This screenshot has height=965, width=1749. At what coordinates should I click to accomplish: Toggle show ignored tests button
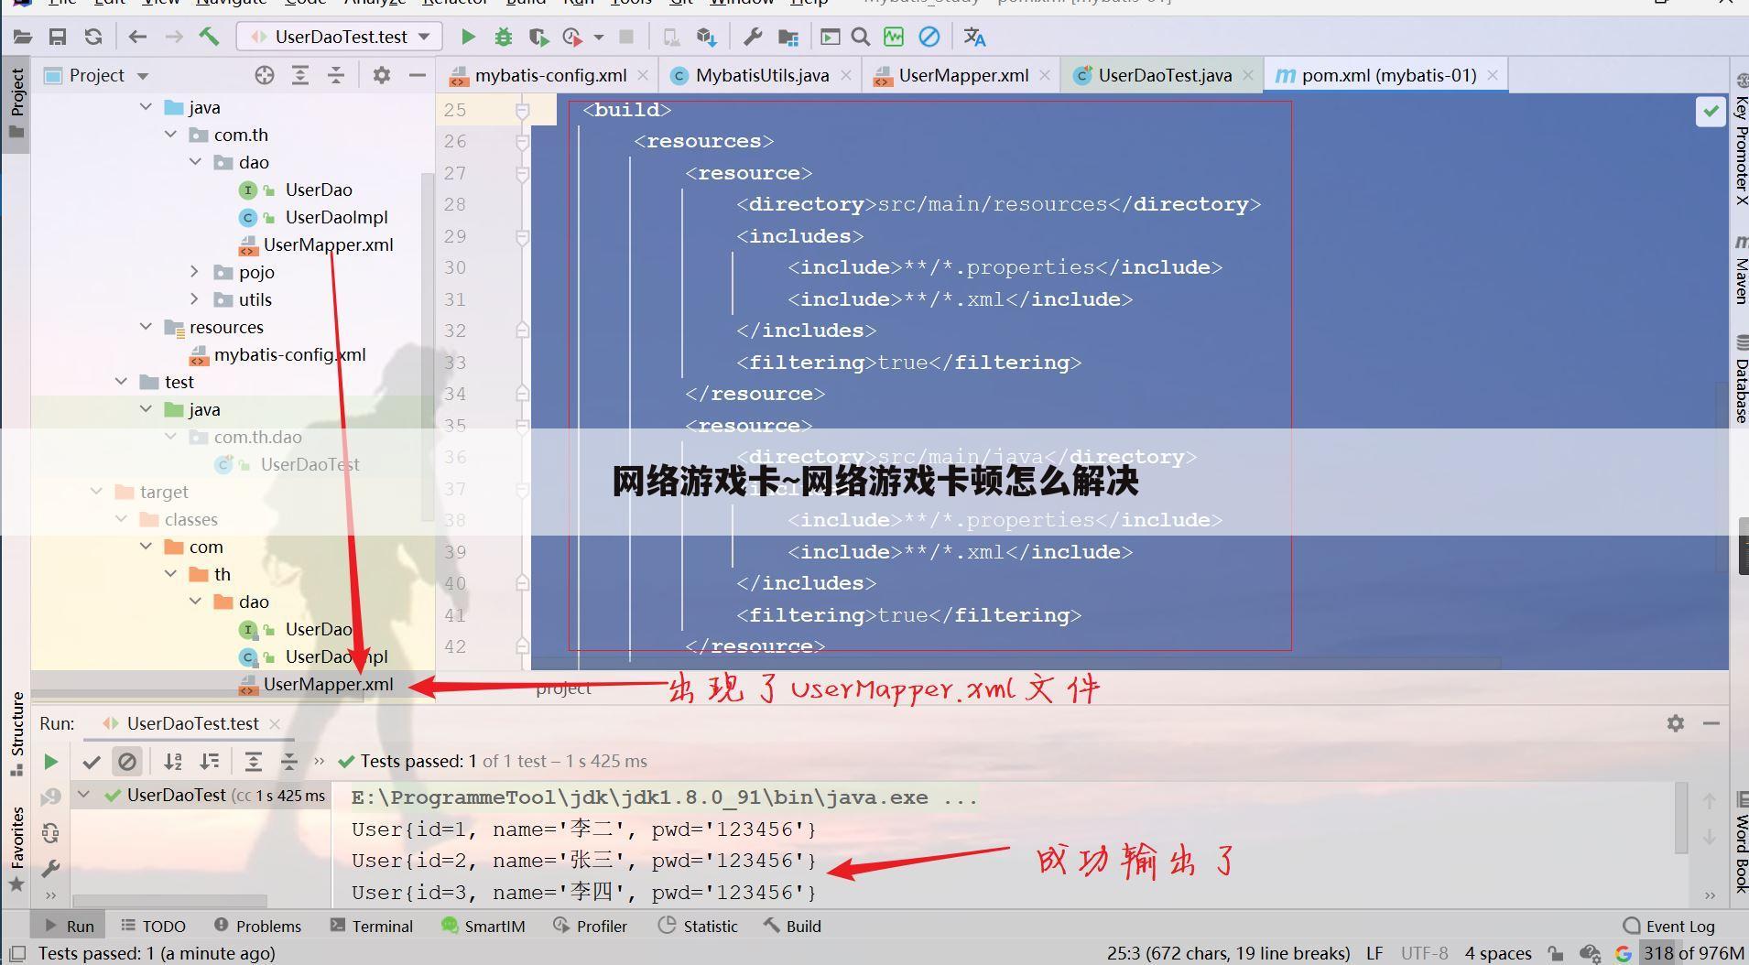tap(127, 761)
